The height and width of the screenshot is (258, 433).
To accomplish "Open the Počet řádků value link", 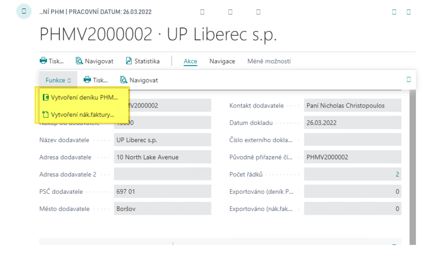I will 397,174.
